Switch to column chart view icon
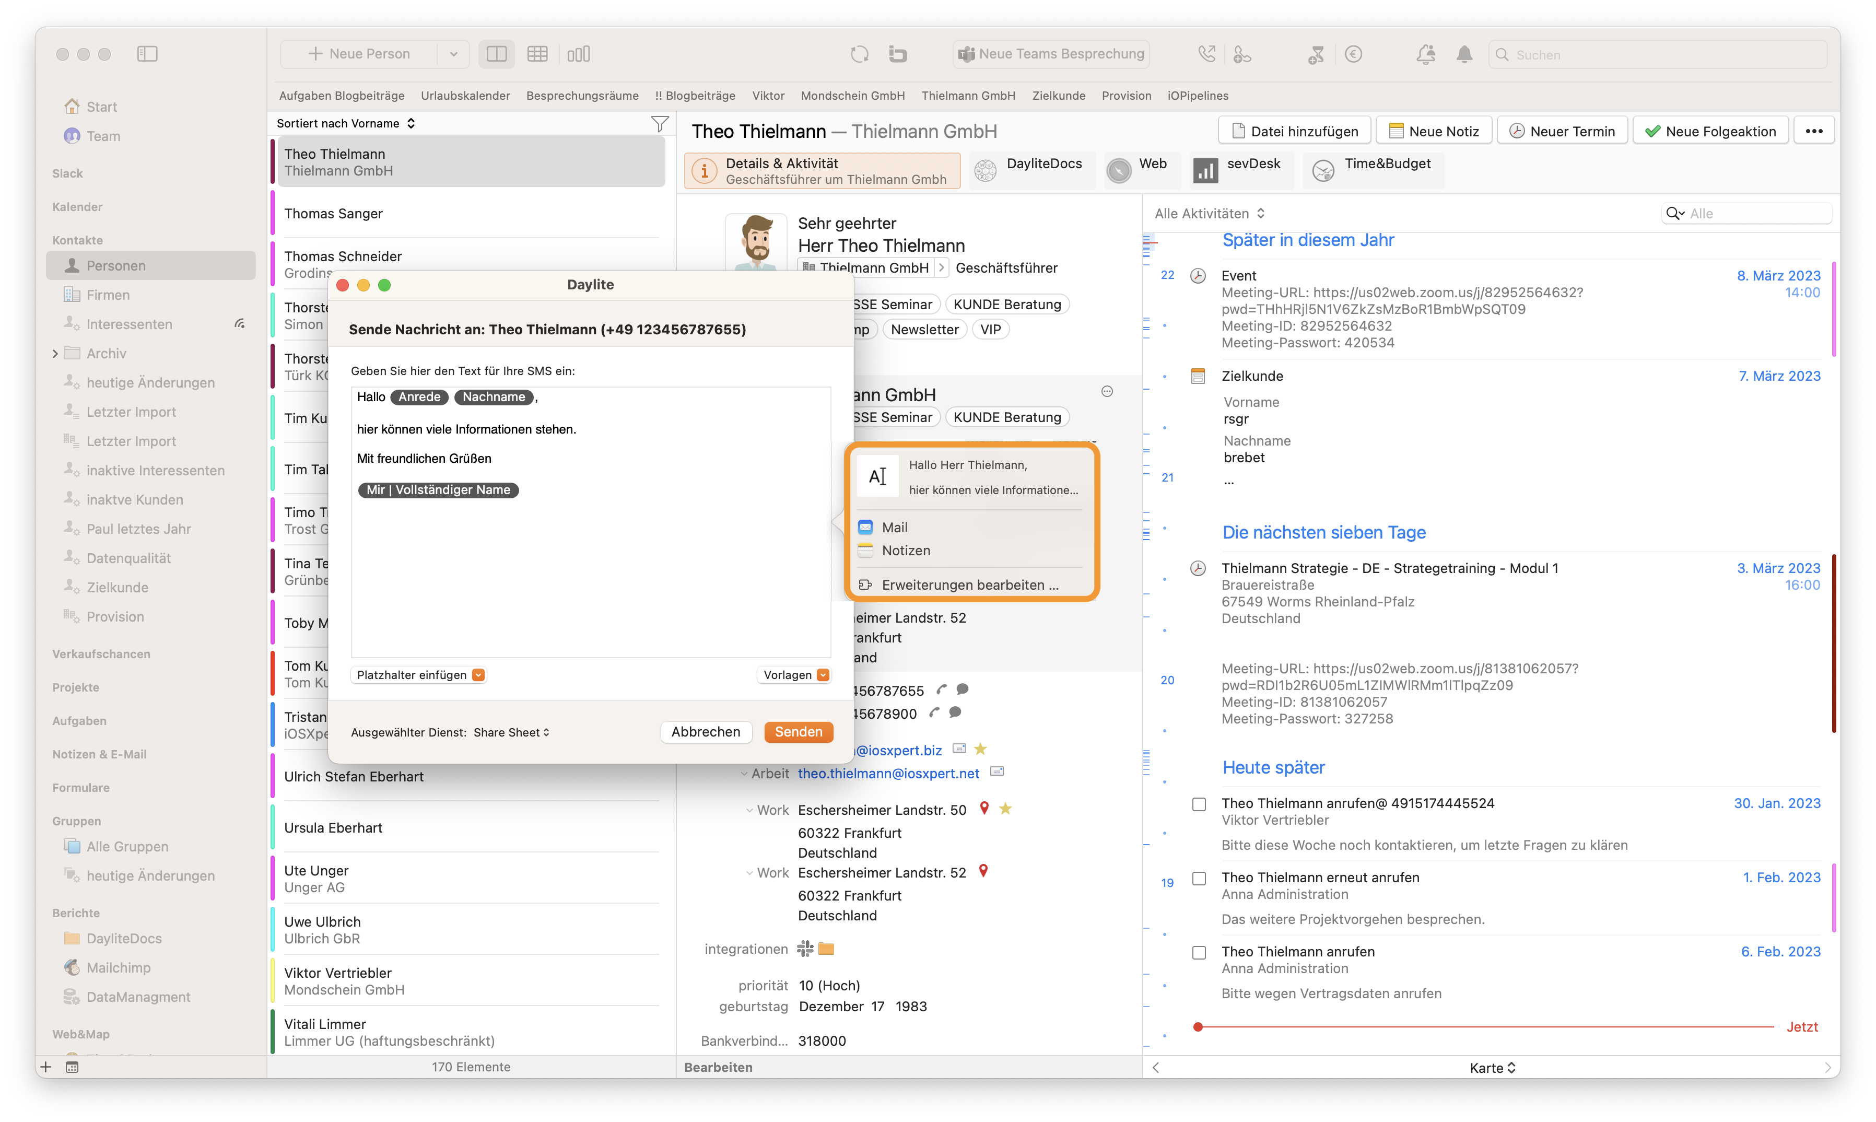The height and width of the screenshot is (1122, 1876). pyautogui.click(x=578, y=54)
